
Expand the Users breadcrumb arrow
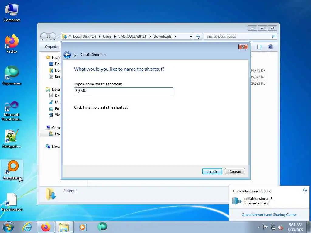coord(115,36)
